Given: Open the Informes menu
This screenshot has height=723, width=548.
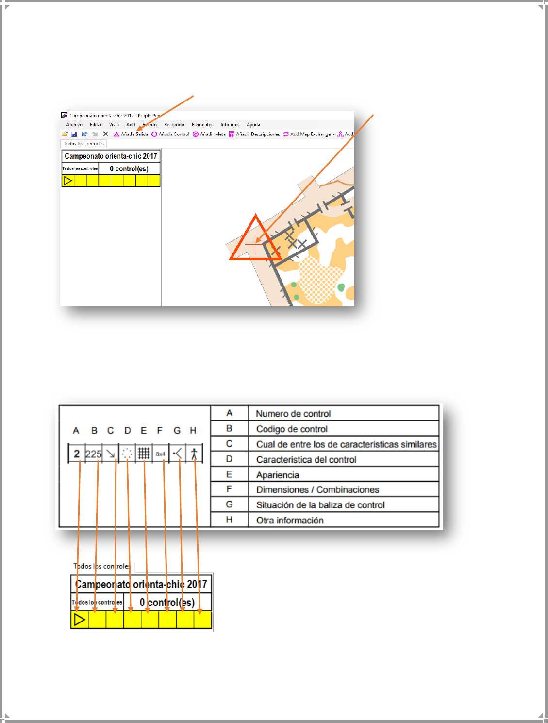Looking at the screenshot, I should click(x=230, y=125).
